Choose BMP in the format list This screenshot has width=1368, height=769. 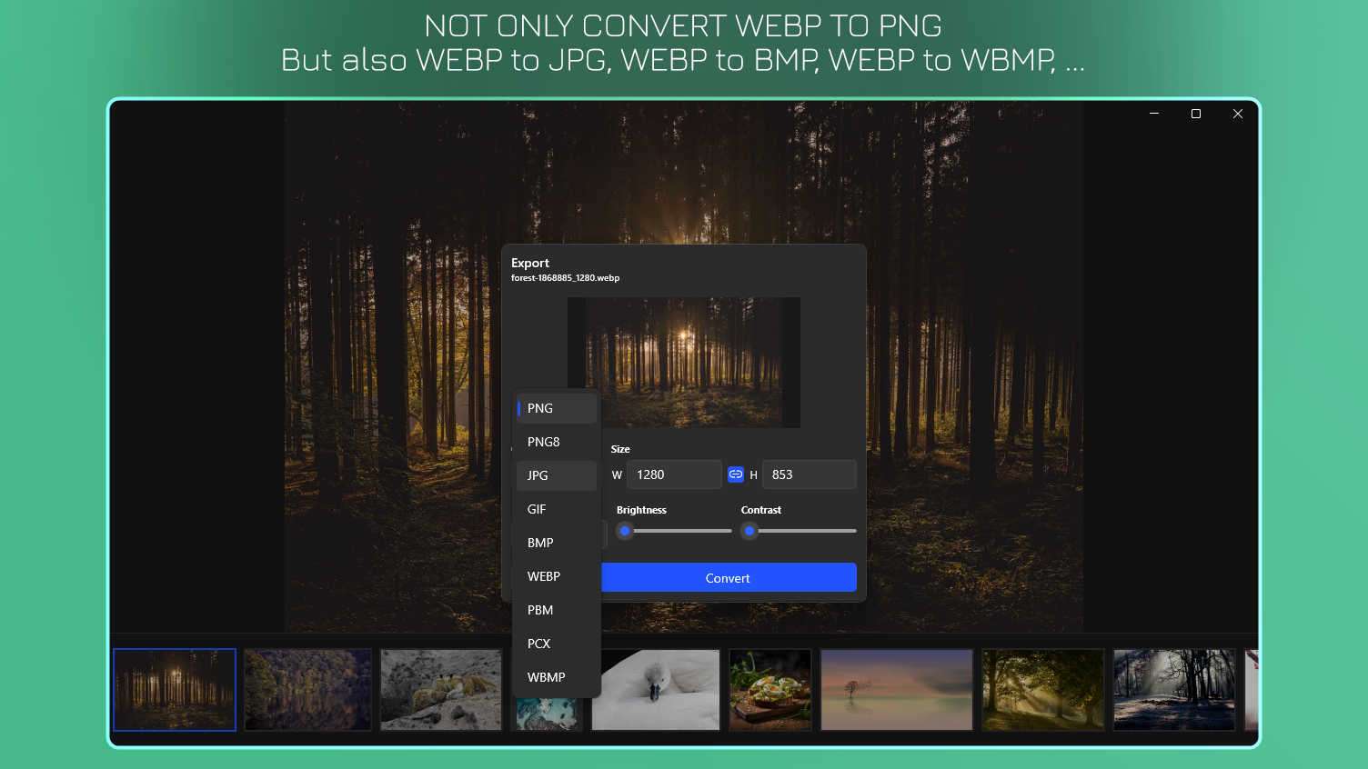point(557,543)
